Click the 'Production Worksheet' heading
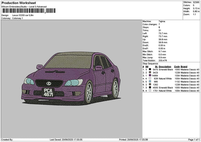The width and height of the screenshot is (201, 142). click(x=19, y=3)
